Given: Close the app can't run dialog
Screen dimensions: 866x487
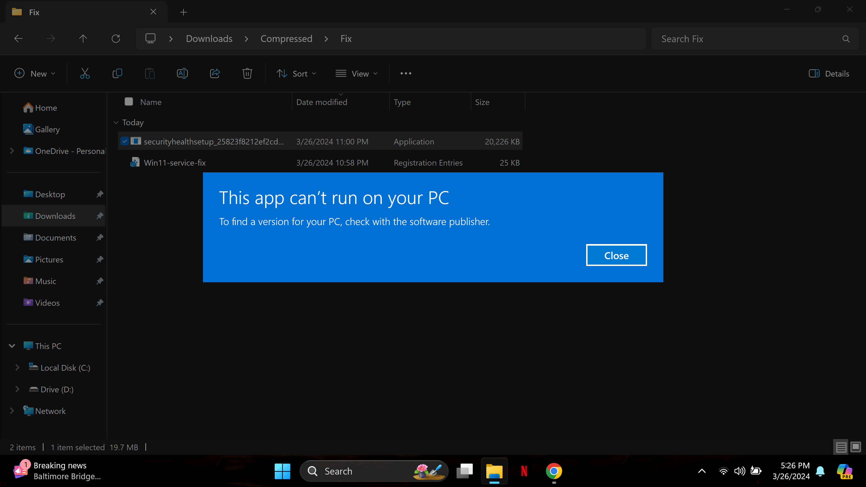Looking at the screenshot, I should [616, 255].
